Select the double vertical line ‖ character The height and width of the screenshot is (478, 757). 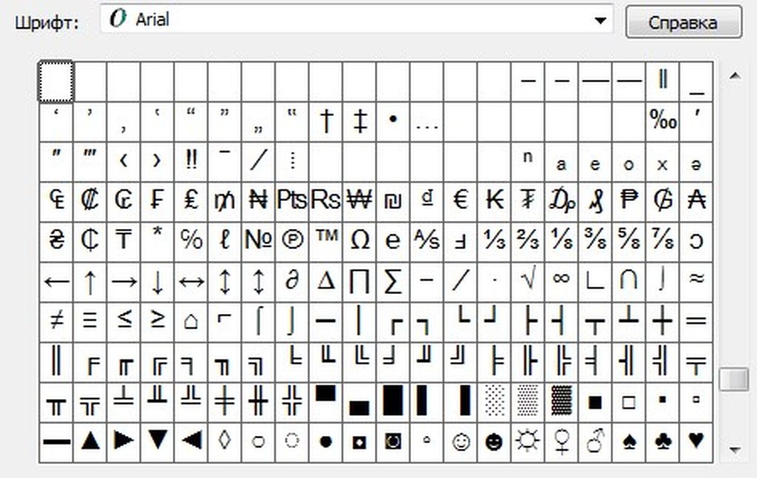click(662, 81)
